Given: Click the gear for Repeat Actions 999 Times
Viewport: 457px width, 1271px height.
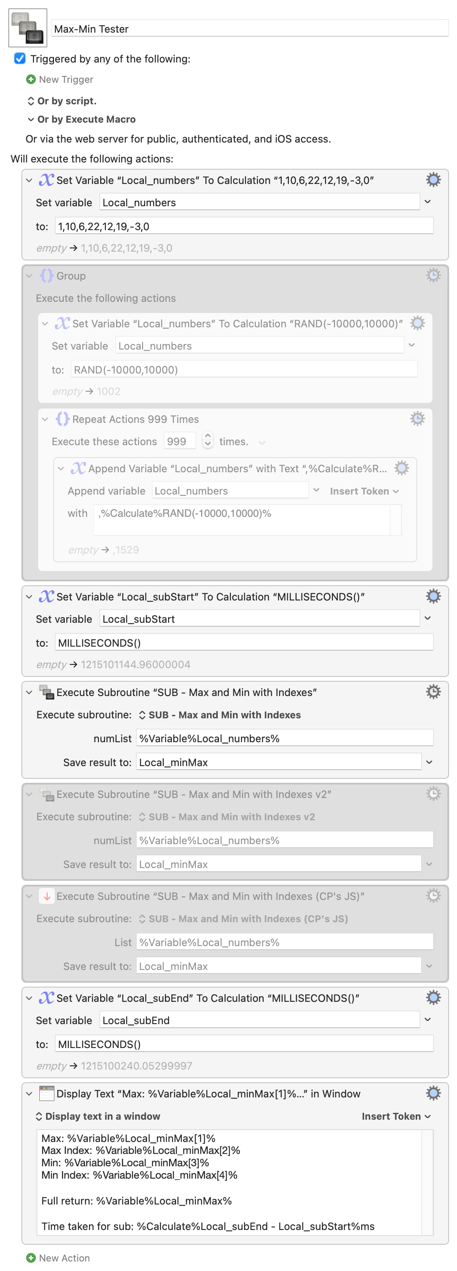Looking at the screenshot, I should pos(417,418).
